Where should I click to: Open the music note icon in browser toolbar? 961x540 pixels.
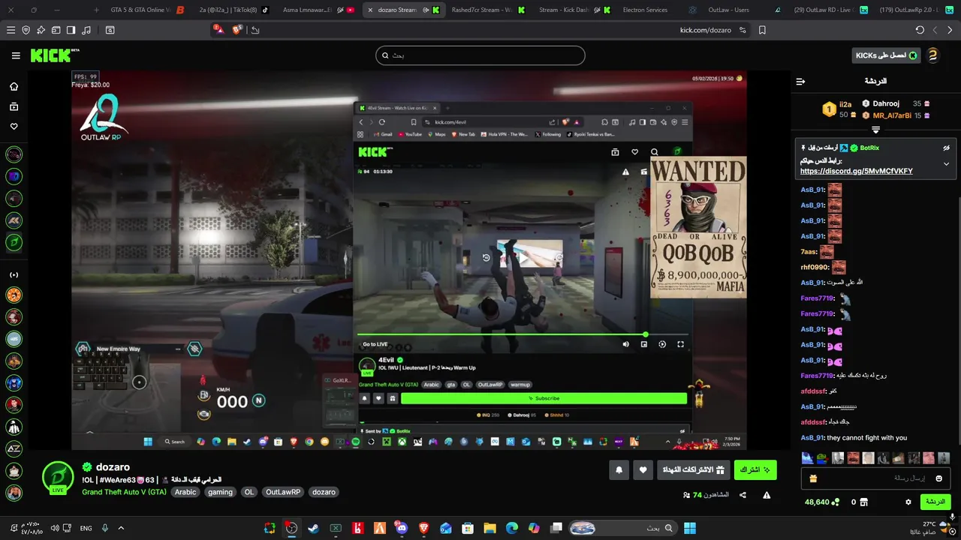point(86,30)
